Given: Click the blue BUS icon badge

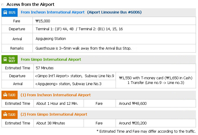Looking at the screenshot, I should [9, 12].
